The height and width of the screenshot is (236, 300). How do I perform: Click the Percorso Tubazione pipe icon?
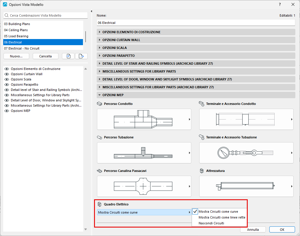tap(100, 137)
